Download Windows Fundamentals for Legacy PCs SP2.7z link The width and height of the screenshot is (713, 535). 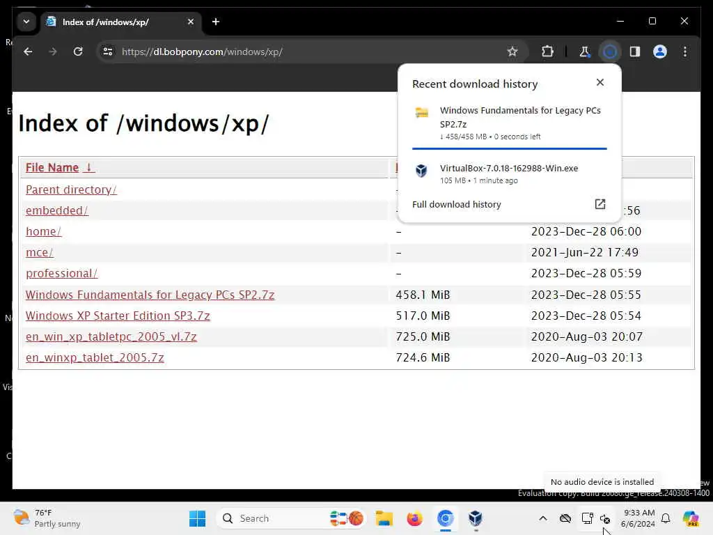pos(150,295)
